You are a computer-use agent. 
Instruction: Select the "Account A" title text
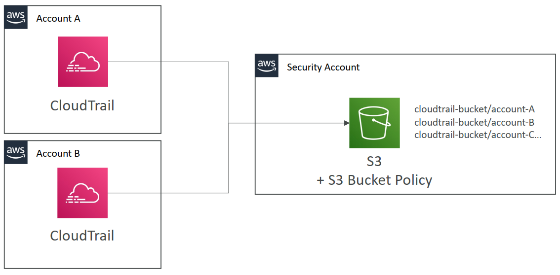click(58, 19)
